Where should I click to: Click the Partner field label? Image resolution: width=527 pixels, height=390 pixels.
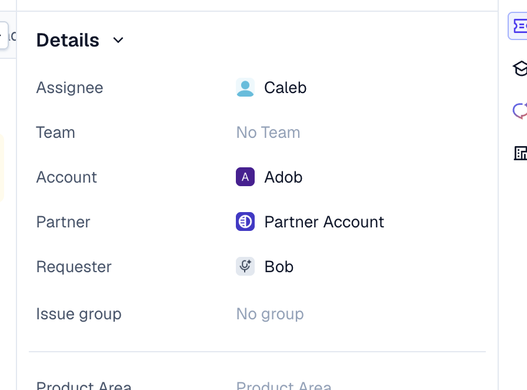63,222
